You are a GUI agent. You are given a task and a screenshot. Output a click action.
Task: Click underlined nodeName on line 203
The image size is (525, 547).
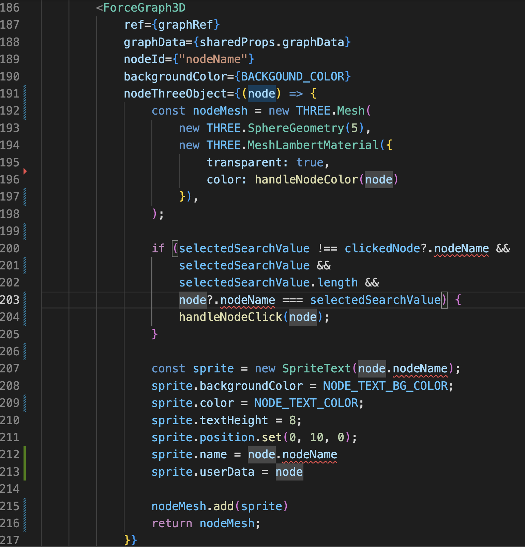[247, 300]
